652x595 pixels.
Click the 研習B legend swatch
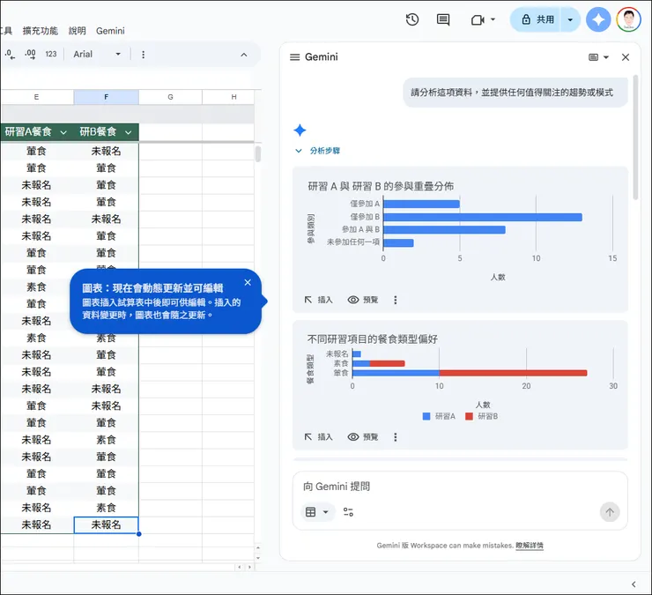[x=469, y=416]
